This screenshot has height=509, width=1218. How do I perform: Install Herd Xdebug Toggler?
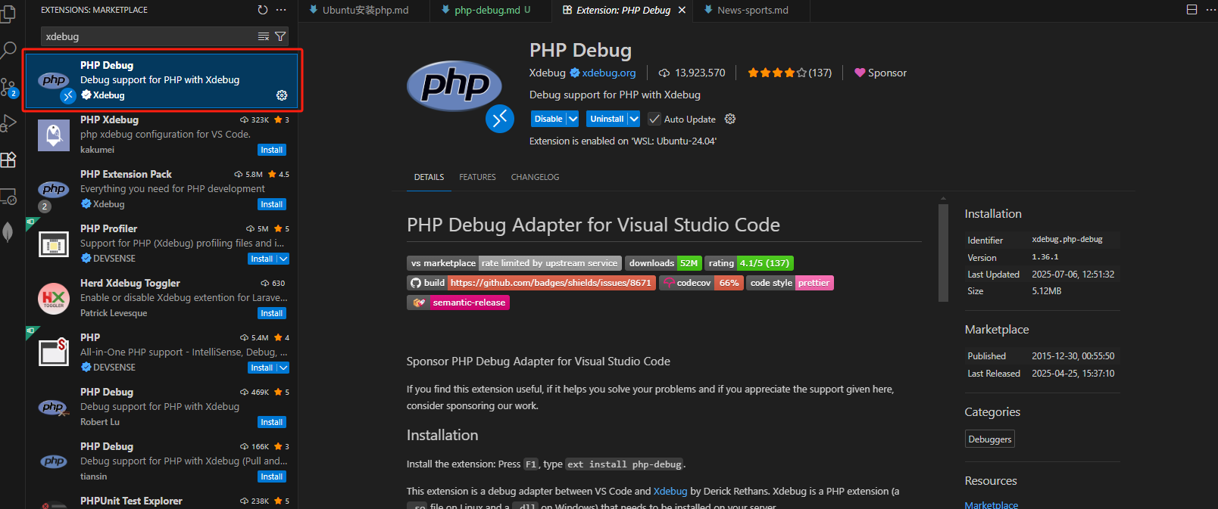[x=272, y=313]
